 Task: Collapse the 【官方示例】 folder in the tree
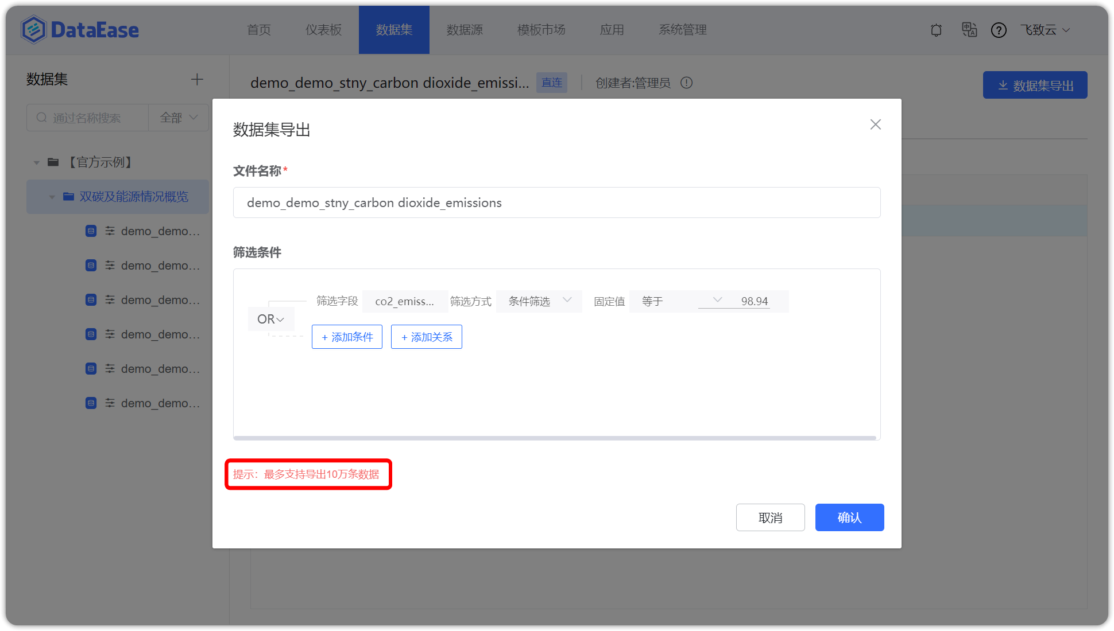36,162
